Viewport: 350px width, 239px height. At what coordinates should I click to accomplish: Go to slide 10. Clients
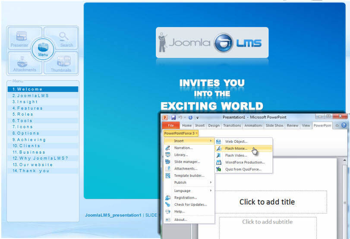[43, 146]
